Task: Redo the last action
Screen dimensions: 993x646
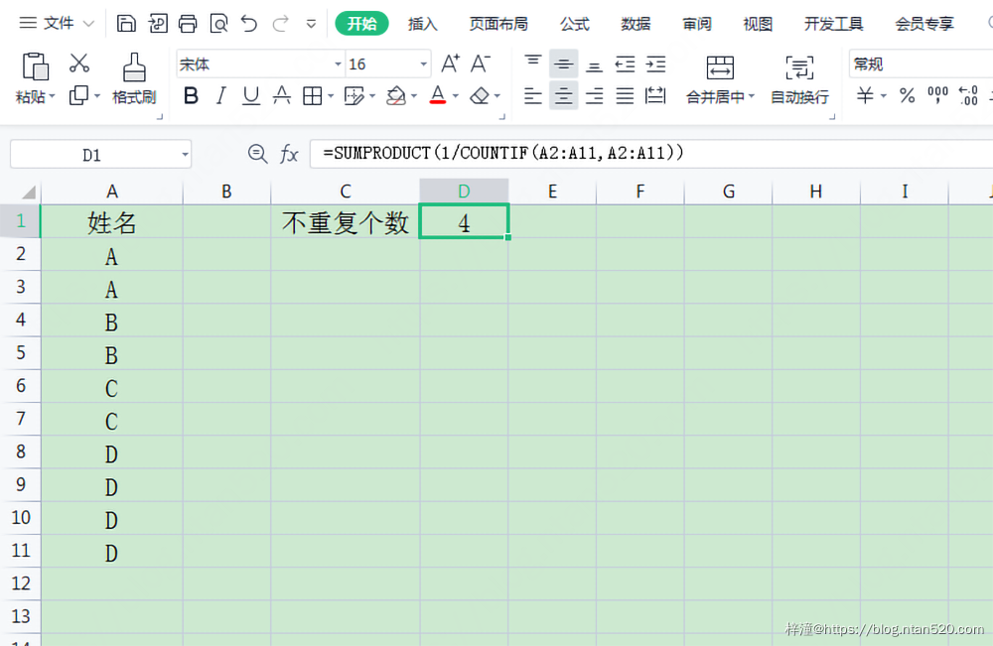Action: point(280,24)
